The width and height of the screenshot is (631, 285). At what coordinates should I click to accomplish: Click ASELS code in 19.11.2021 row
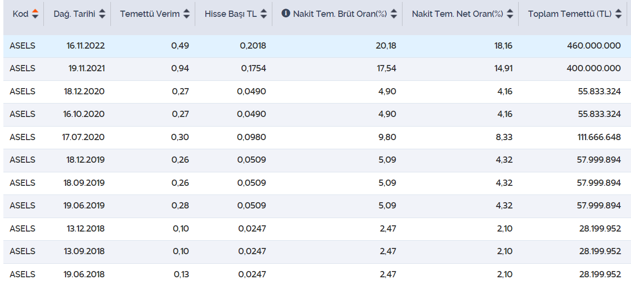tap(23, 68)
